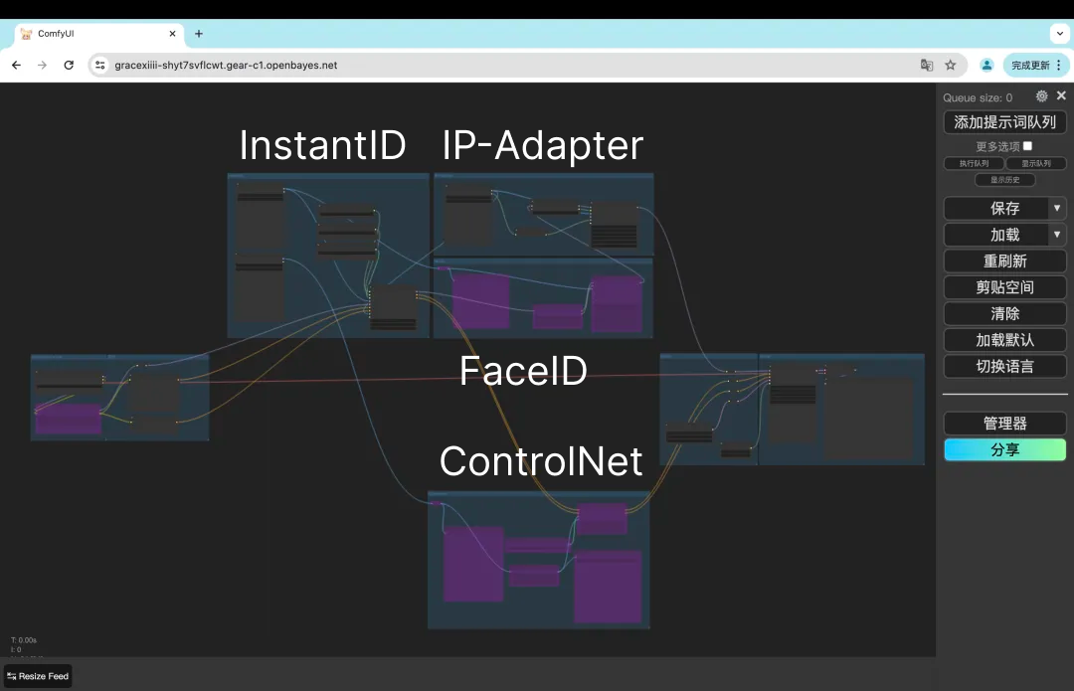The height and width of the screenshot is (691, 1074).
Task: Click the 重刷新 refresh button
Action: pos(1004,260)
